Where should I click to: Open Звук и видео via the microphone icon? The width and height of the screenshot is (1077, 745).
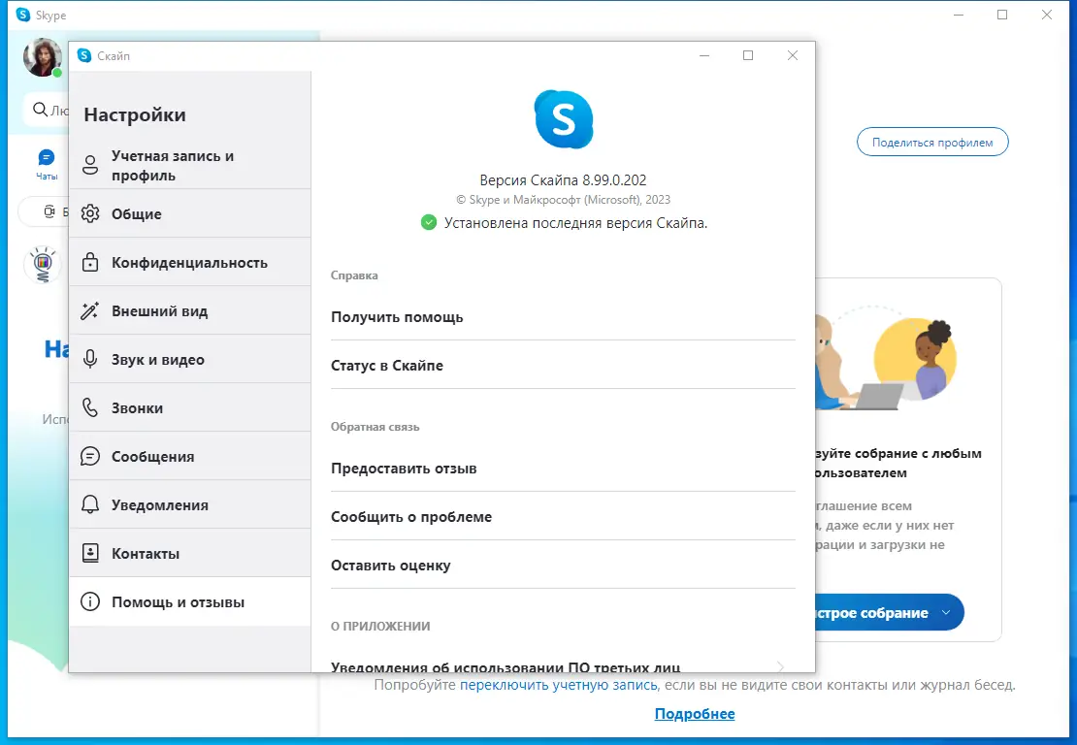pyautogui.click(x=91, y=359)
